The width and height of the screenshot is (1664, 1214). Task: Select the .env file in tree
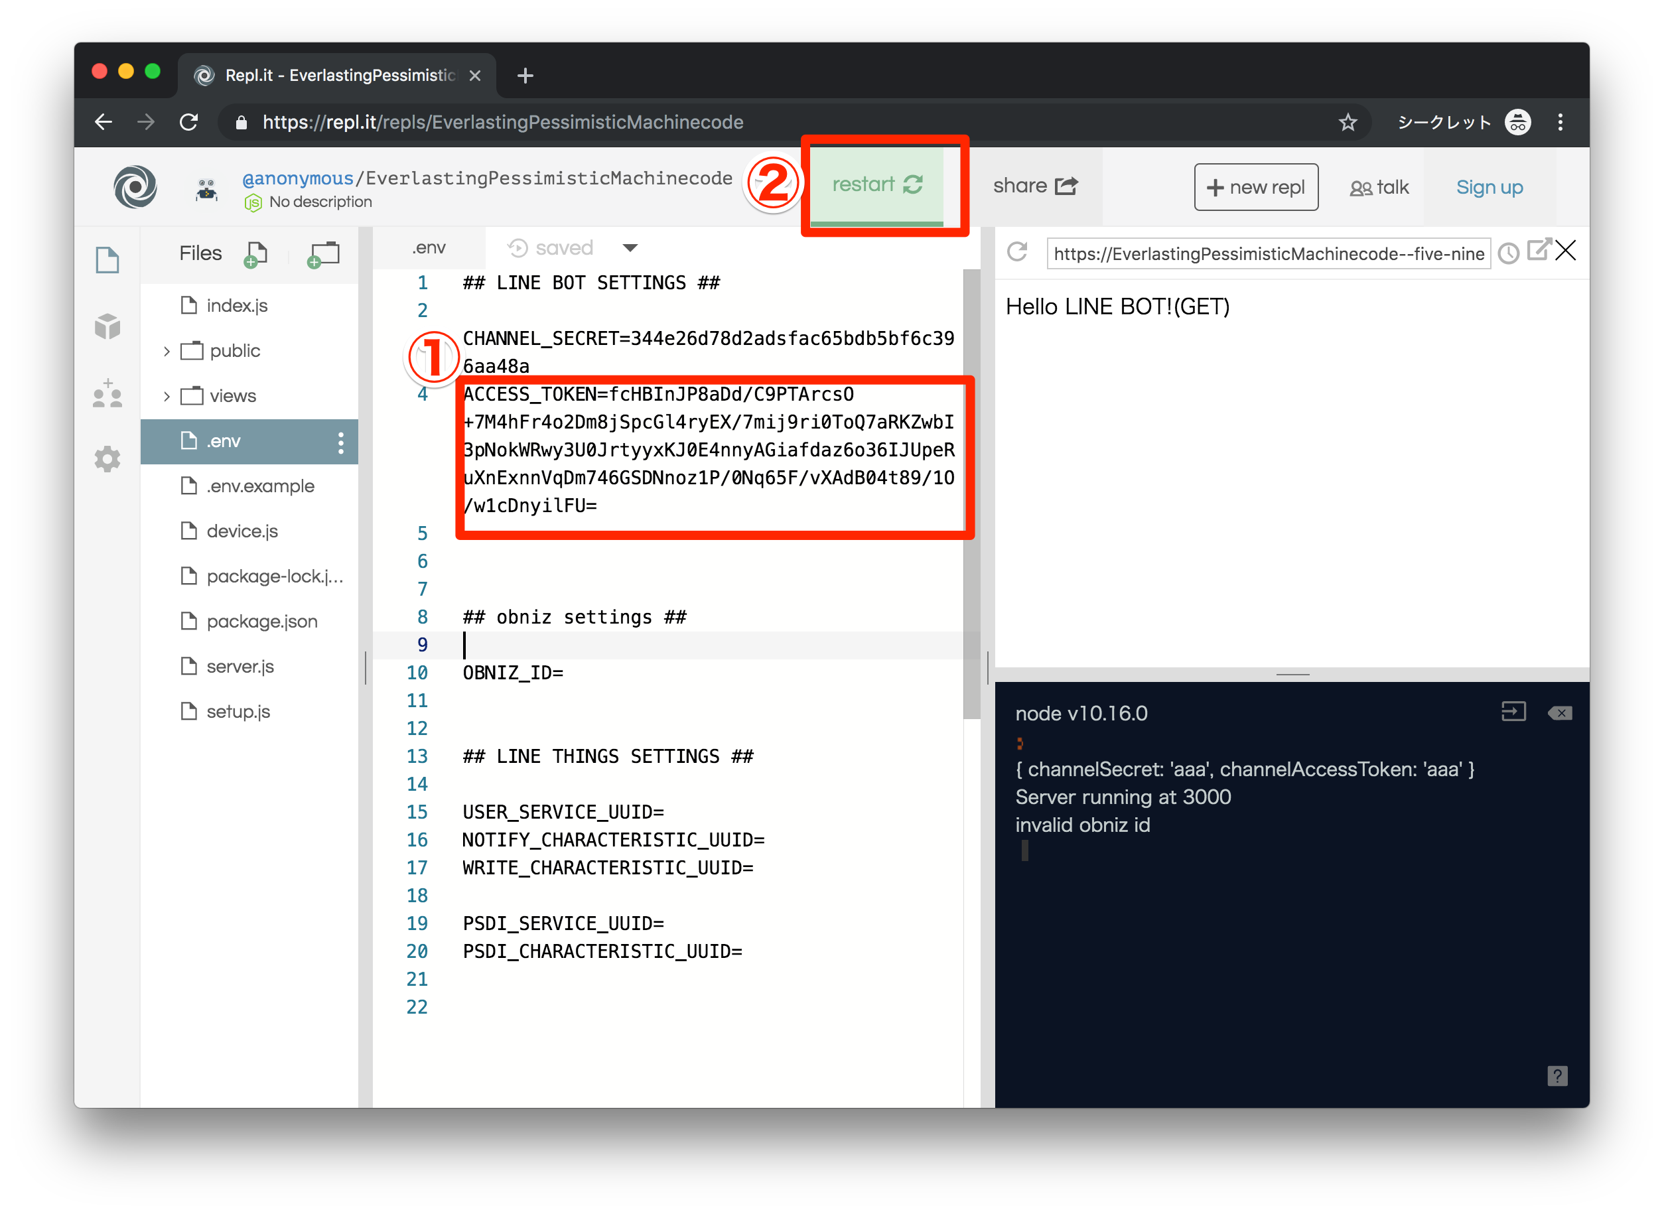pyautogui.click(x=248, y=441)
